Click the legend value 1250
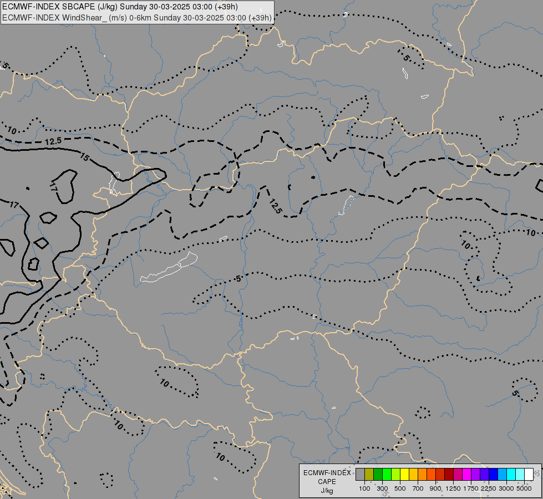 pyautogui.click(x=453, y=488)
